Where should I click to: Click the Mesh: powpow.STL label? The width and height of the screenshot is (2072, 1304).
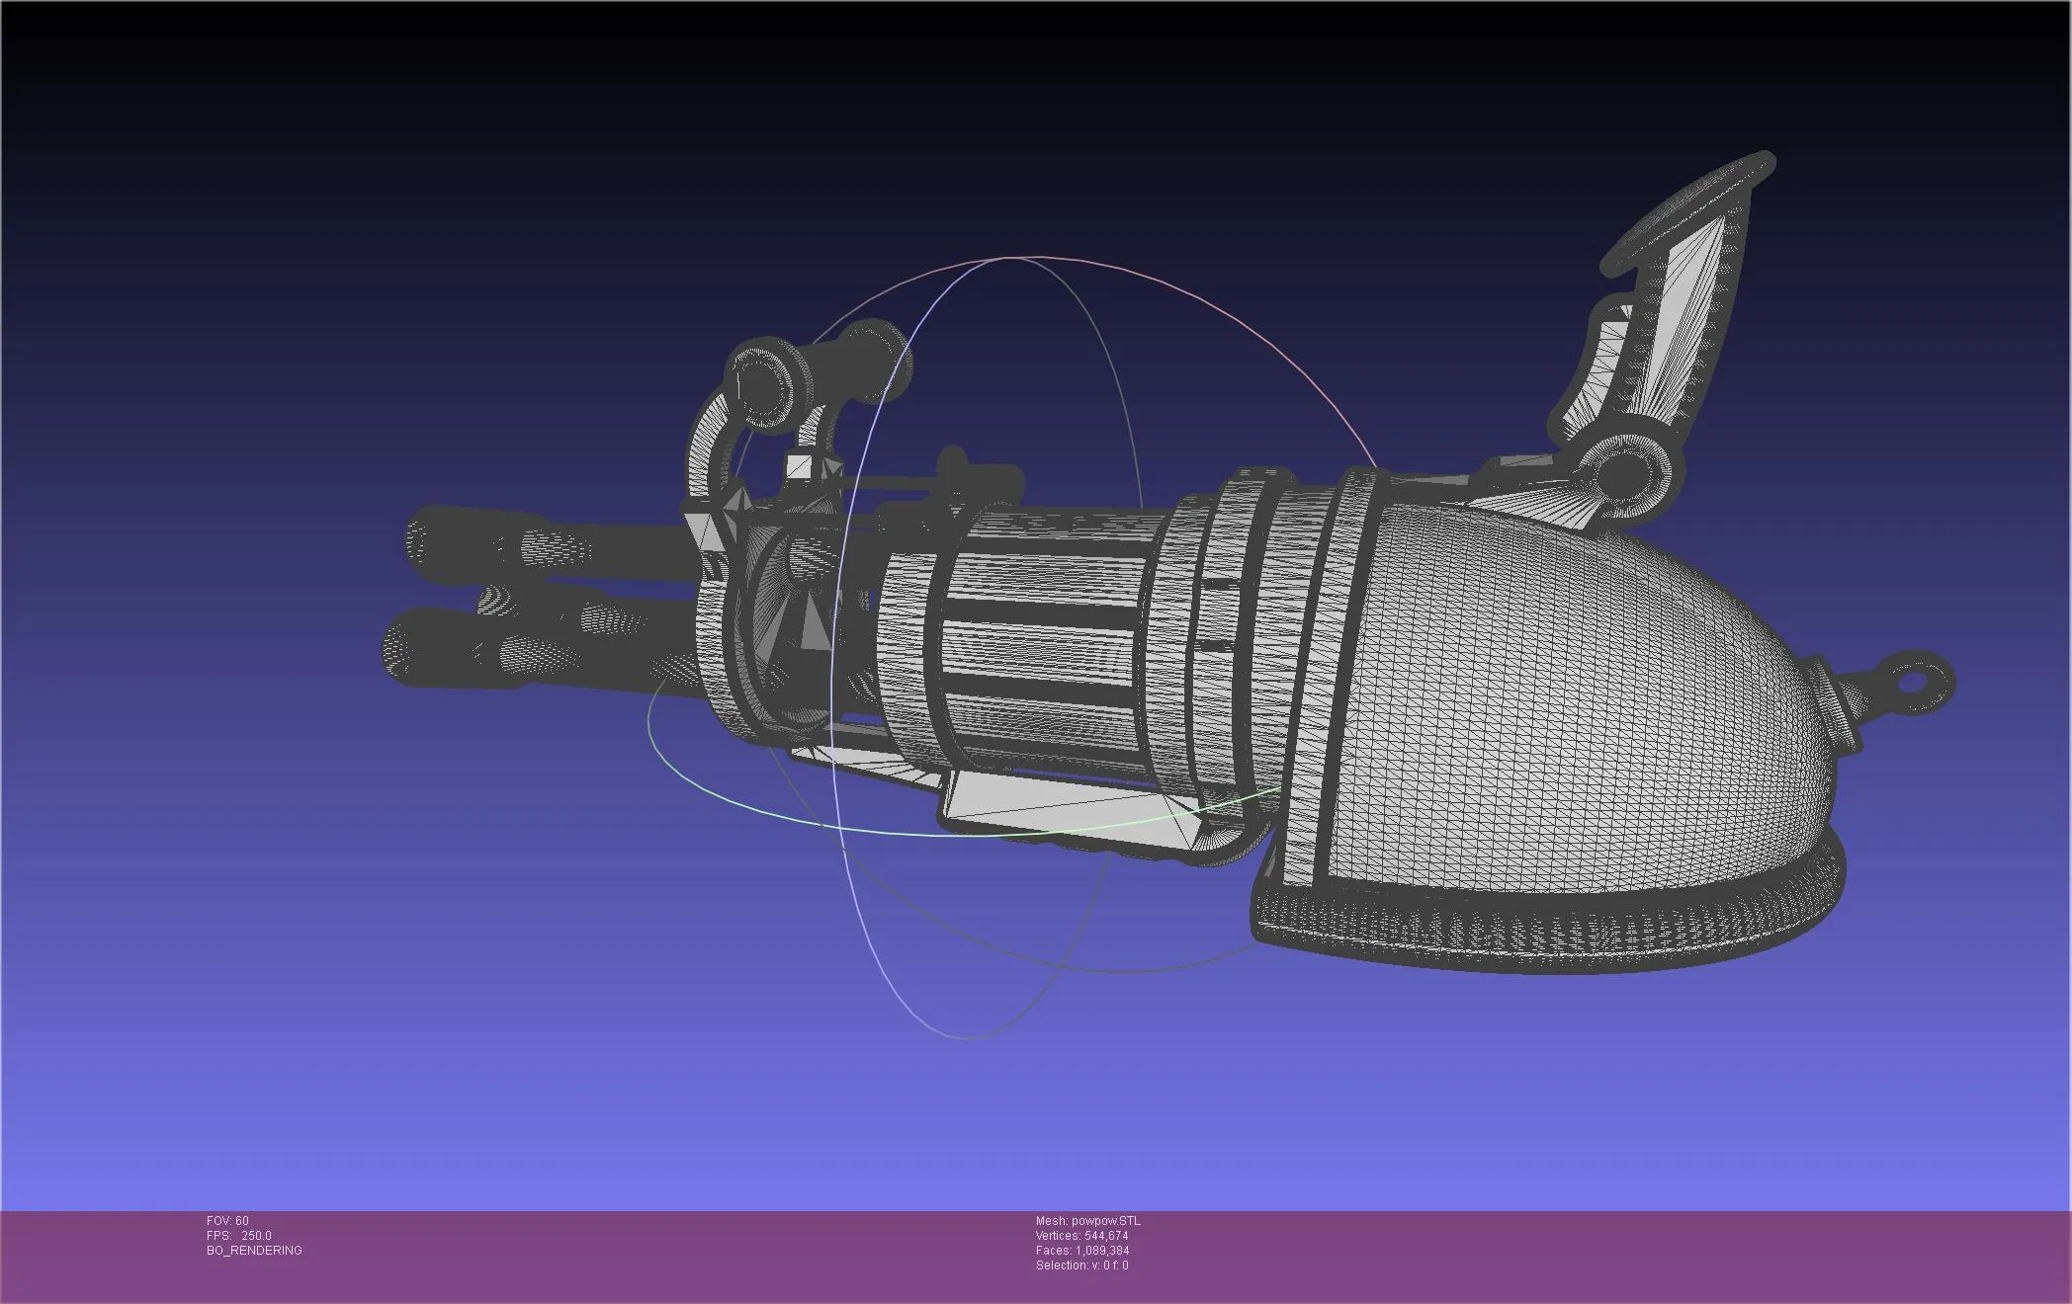tap(1087, 1221)
